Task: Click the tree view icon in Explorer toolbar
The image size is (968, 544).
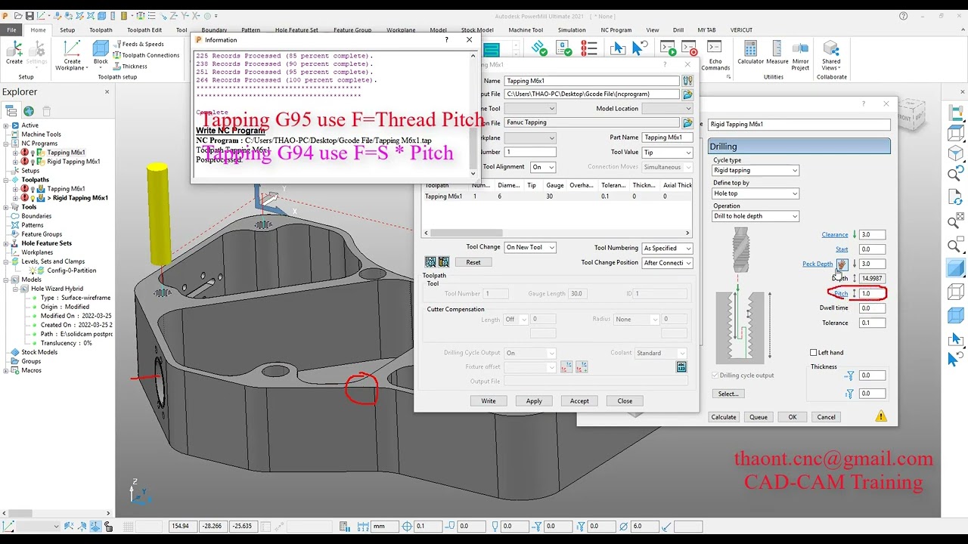Action: point(11,111)
